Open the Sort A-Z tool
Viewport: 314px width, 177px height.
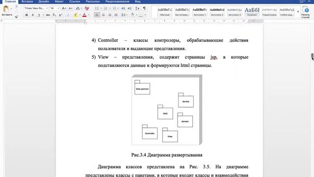[137, 8]
